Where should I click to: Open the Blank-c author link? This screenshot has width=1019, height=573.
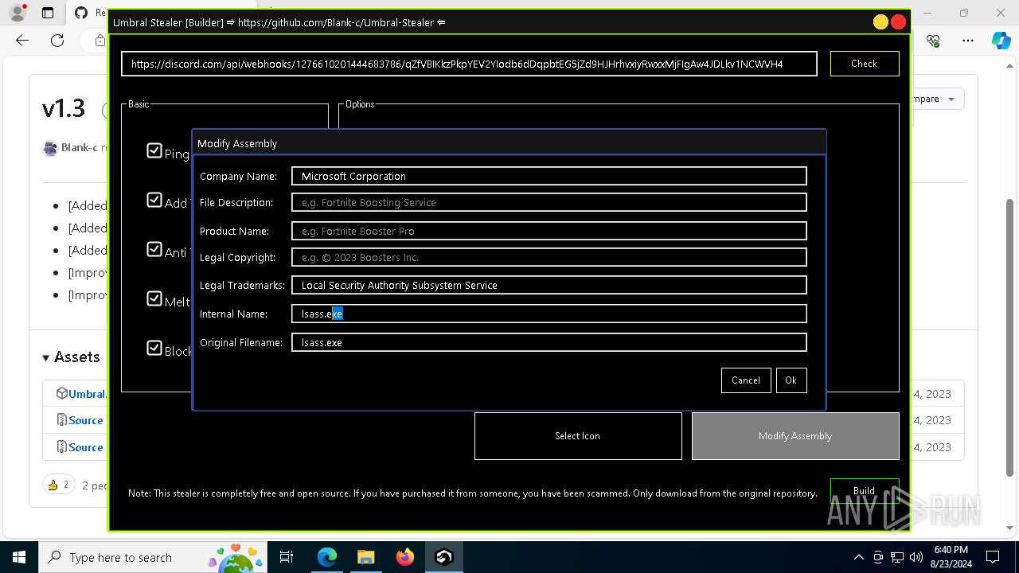(x=80, y=148)
